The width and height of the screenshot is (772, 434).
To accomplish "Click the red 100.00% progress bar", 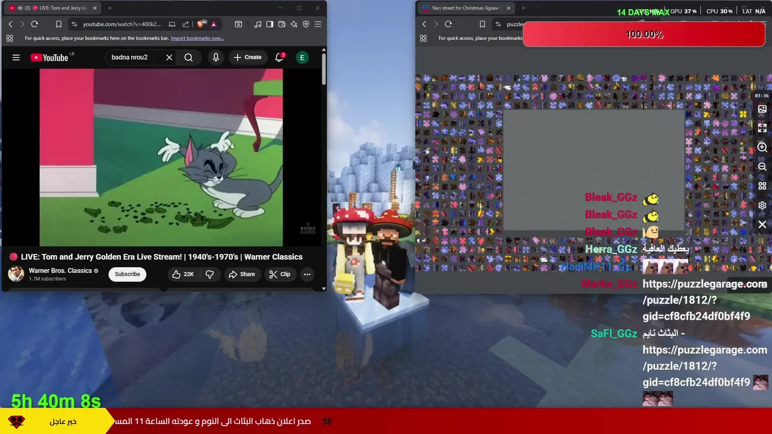I will pyautogui.click(x=644, y=34).
